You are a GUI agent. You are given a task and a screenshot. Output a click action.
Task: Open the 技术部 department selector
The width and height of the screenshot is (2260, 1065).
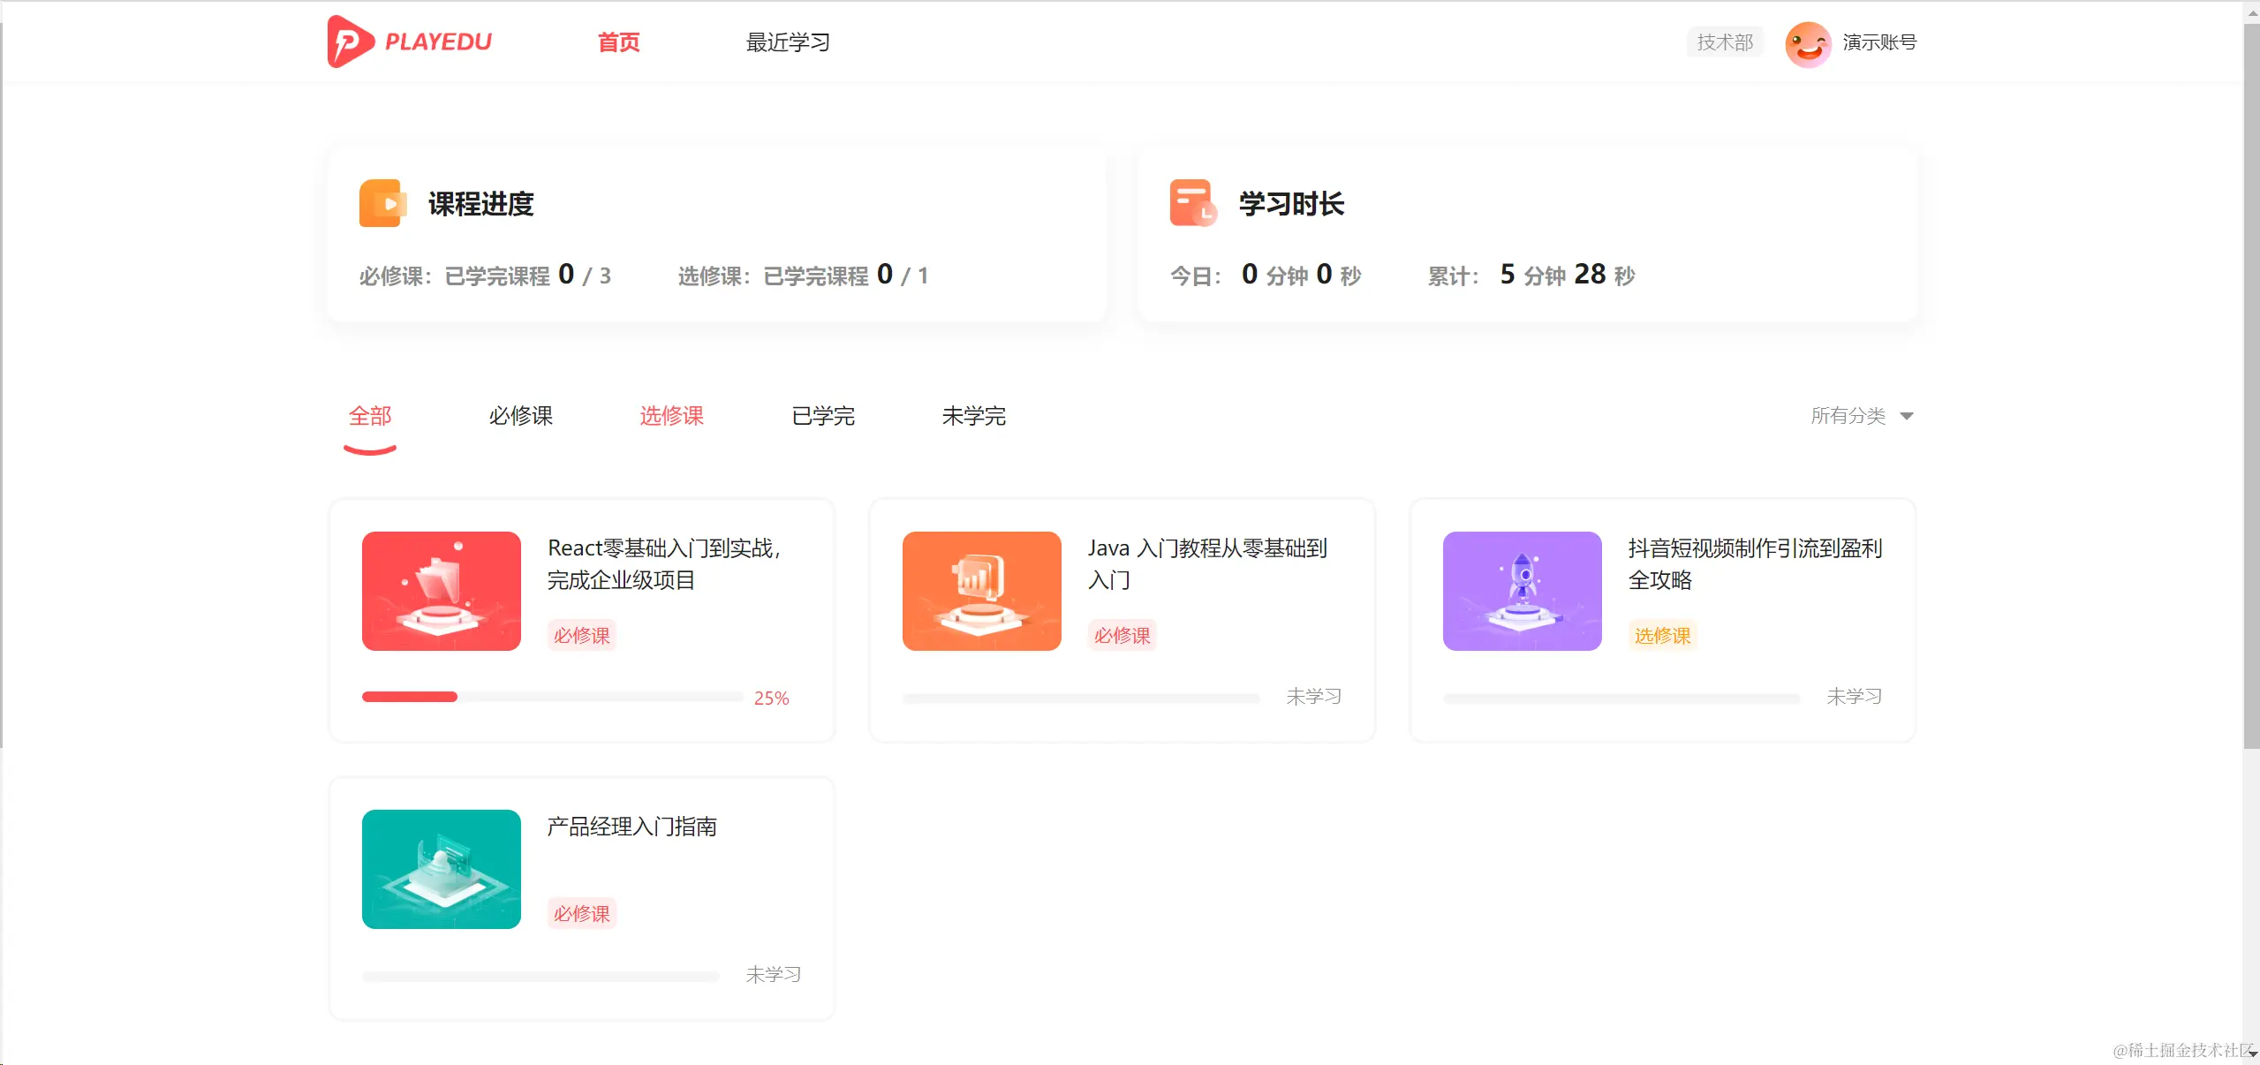click(x=1723, y=42)
